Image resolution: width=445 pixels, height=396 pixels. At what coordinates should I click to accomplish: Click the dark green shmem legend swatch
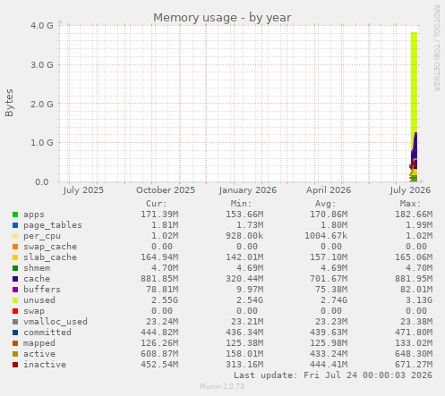(15, 268)
